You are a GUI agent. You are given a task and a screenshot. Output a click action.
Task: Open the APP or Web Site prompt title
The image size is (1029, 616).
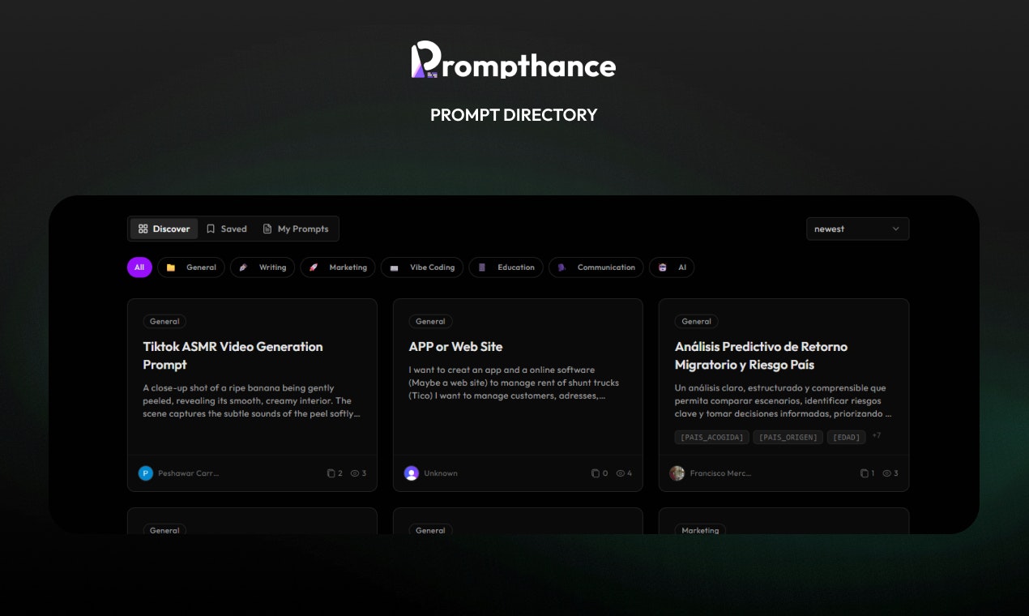click(x=455, y=346)
